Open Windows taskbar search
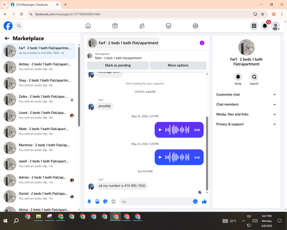The height and width of the screenshot is (230, 287). pos(16,221)
